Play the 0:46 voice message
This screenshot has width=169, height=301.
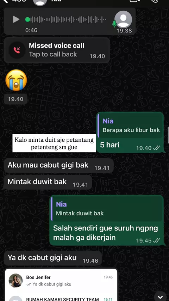coord(16,19)
